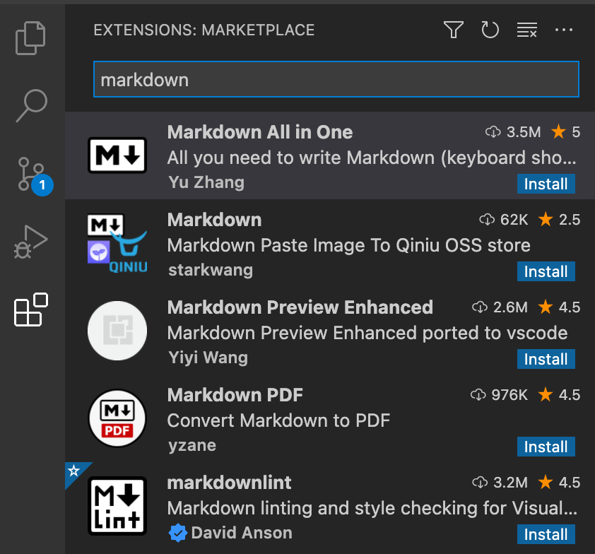Select Markdown PDF extension logo
Viewport: 595px width, 554px height.
pyautogui.click(x=117, y=418)
